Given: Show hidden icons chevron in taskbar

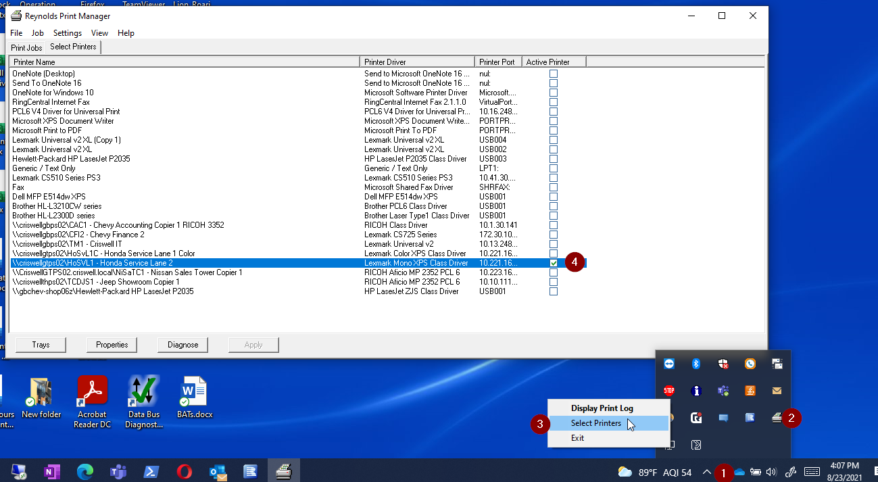Looking at the screenshot, I should click(706, 472).
